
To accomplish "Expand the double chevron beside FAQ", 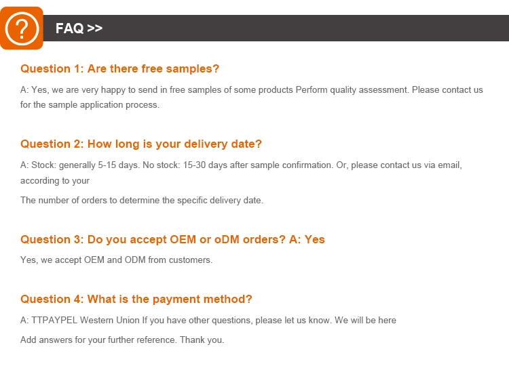I will click(x=95, y=28).
